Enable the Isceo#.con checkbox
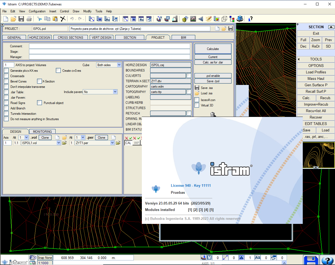This screenshot has width=335, height=265. point(197,100)
